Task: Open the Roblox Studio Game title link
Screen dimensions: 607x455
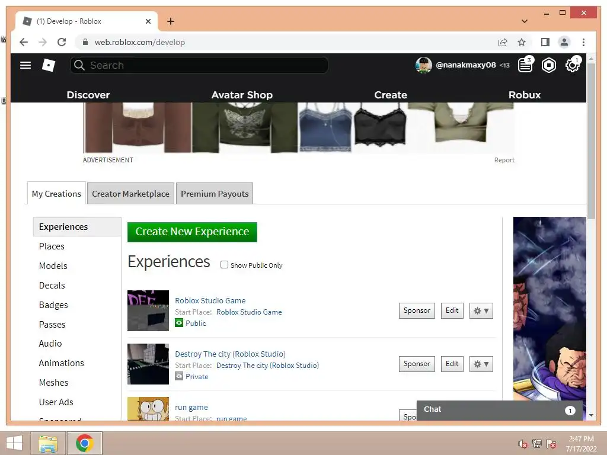Action: [210, 300]
